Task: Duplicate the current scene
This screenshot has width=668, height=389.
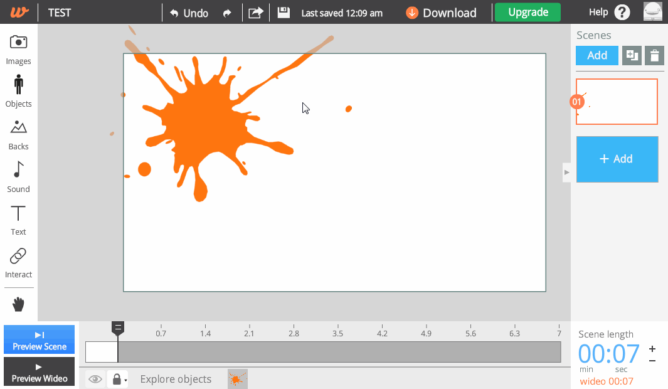Action: [632, 55]
